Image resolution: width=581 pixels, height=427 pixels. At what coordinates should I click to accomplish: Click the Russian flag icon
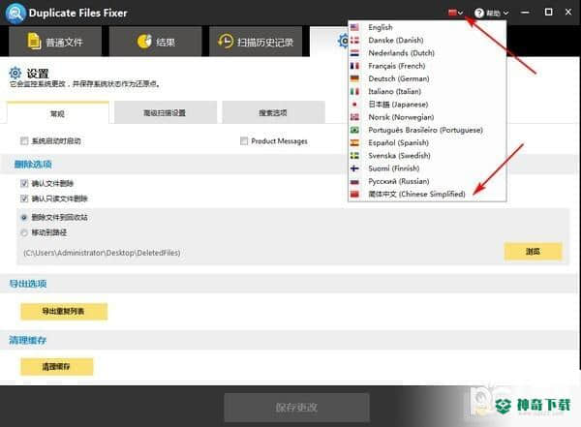point(354,182)
